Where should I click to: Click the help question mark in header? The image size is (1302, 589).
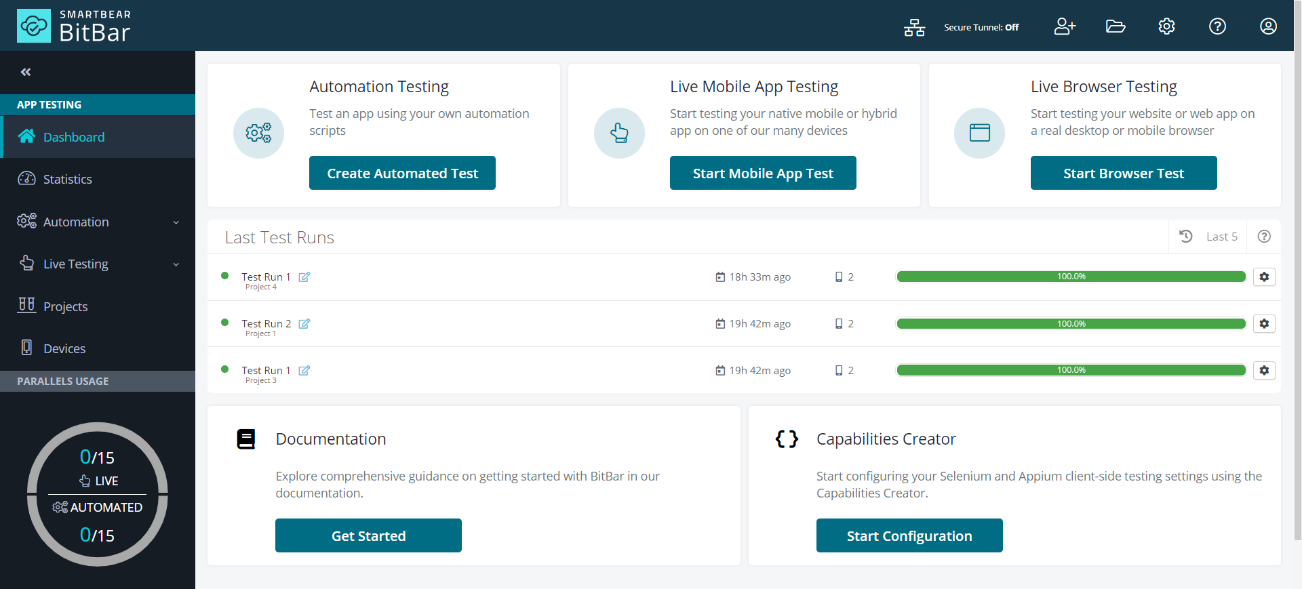(x=1217, y=26)
